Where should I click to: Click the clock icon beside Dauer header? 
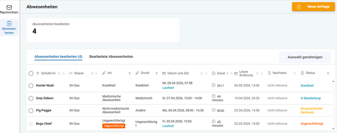(214, 73)
